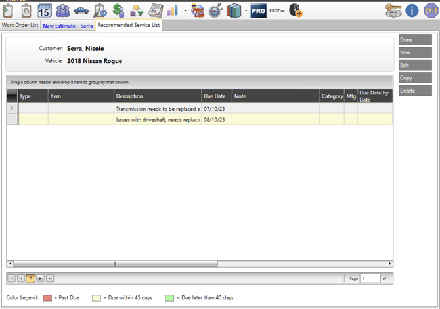Click the customer name Serra, Nicolo
This screenshot has width=440, height=309.
85,49
